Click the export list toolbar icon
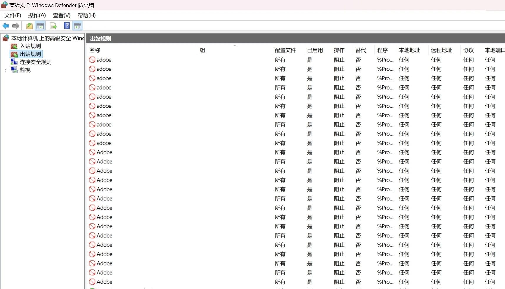Viewport: 505px width, 289px height. [x=53, y=26]
